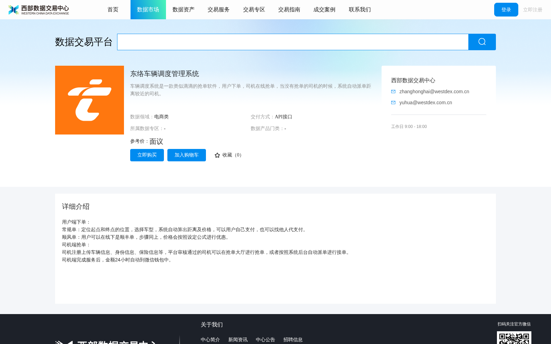The width and height of the screenshot is (551, 344).
Task: Click the 加入购物车 button
Action: click(187, 155)
